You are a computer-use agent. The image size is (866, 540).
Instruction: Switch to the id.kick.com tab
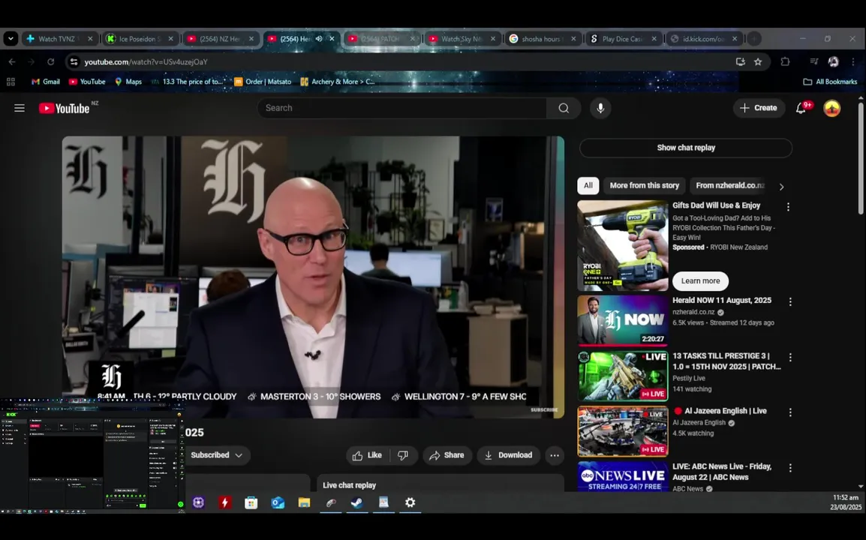tap(702, 39)
